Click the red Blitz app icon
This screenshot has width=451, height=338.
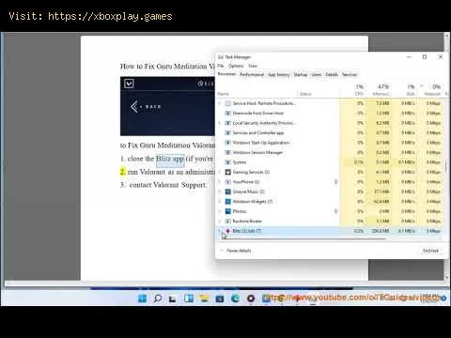point(227,231)
